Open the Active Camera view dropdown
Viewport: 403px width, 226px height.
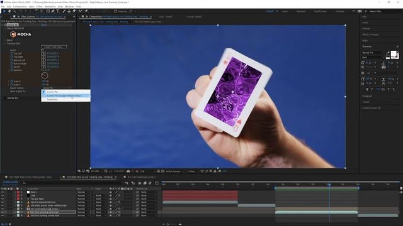tap(175, 171)
